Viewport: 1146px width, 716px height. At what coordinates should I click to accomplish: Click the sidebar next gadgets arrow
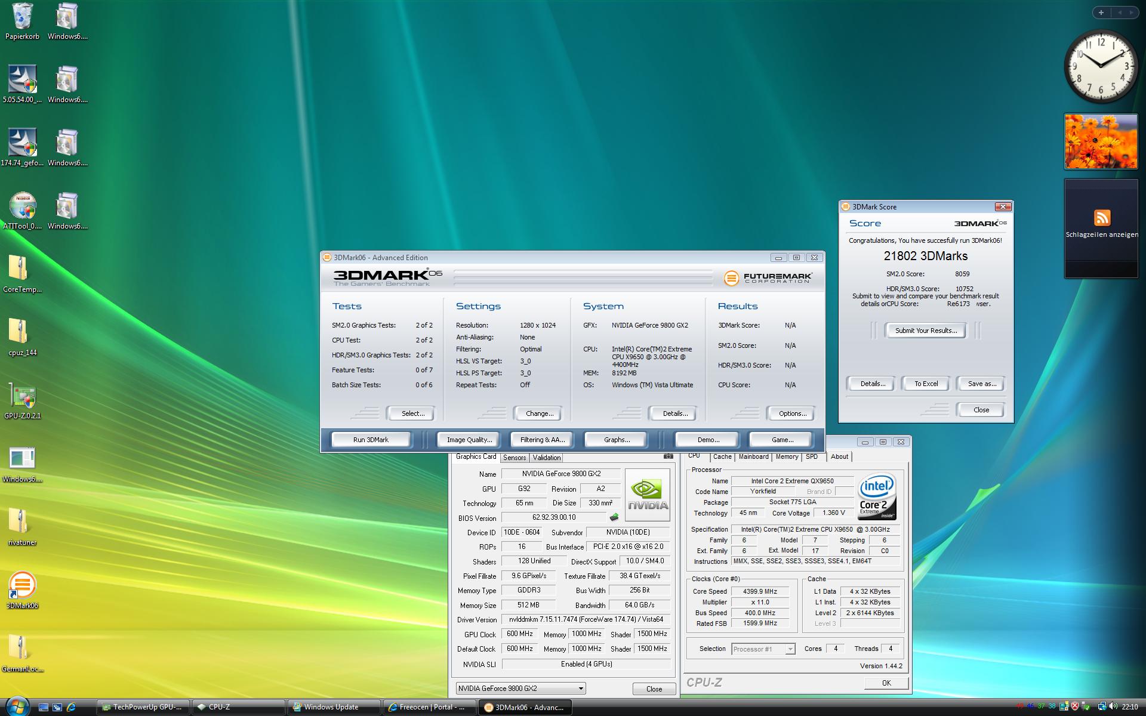(1131, 12)
